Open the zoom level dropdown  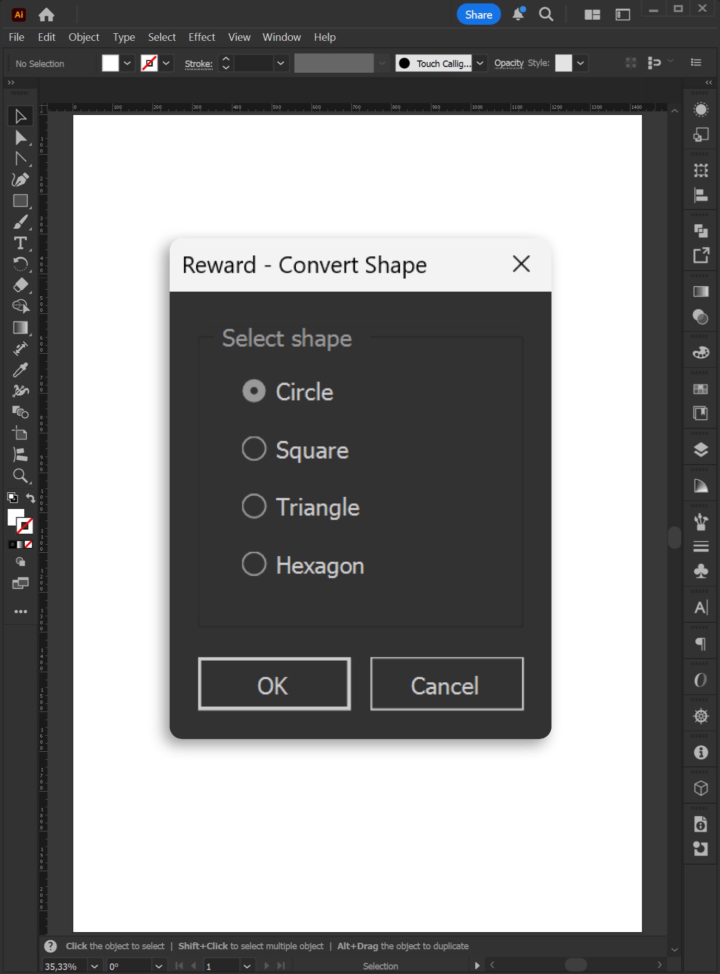coord(94,966)
